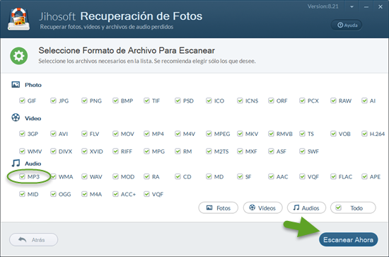
Task: Select only photo formats with Fotos button
Action: click(x=219, y=208)
